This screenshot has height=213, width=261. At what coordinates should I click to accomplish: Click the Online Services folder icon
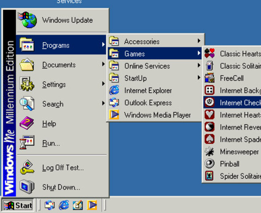(x=114, y=66)
